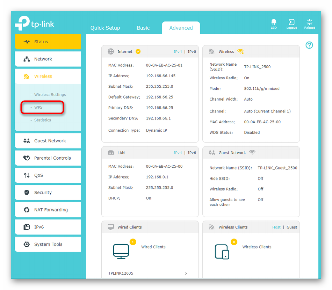The image size is (332, 290).
Task: Expand the System Tools menu
Action: [x=48, y=244]
